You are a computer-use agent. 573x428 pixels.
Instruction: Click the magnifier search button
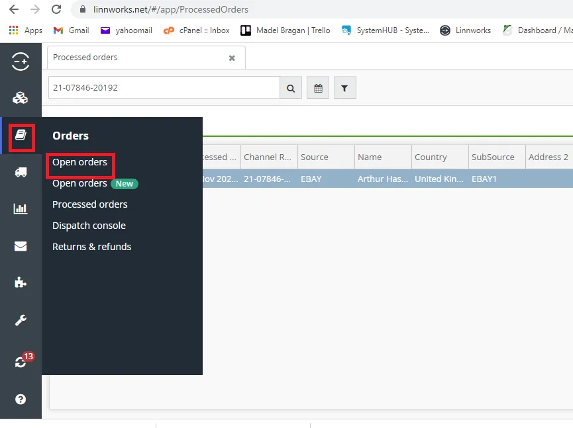point(291,88)
